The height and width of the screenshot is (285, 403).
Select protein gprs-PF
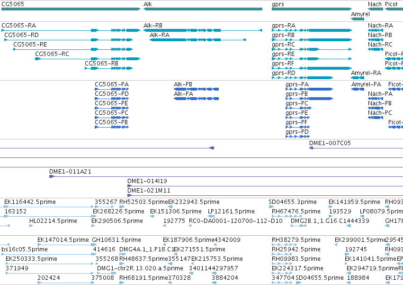tap(297, 127)
